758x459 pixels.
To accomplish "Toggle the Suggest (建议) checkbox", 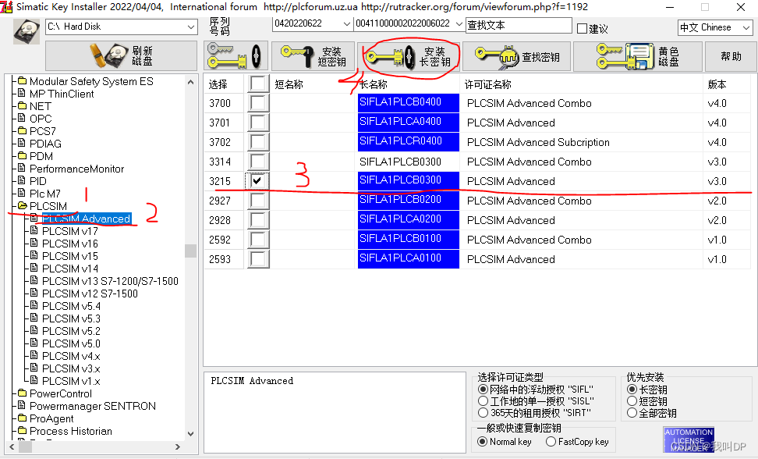I will pos(582,29).
